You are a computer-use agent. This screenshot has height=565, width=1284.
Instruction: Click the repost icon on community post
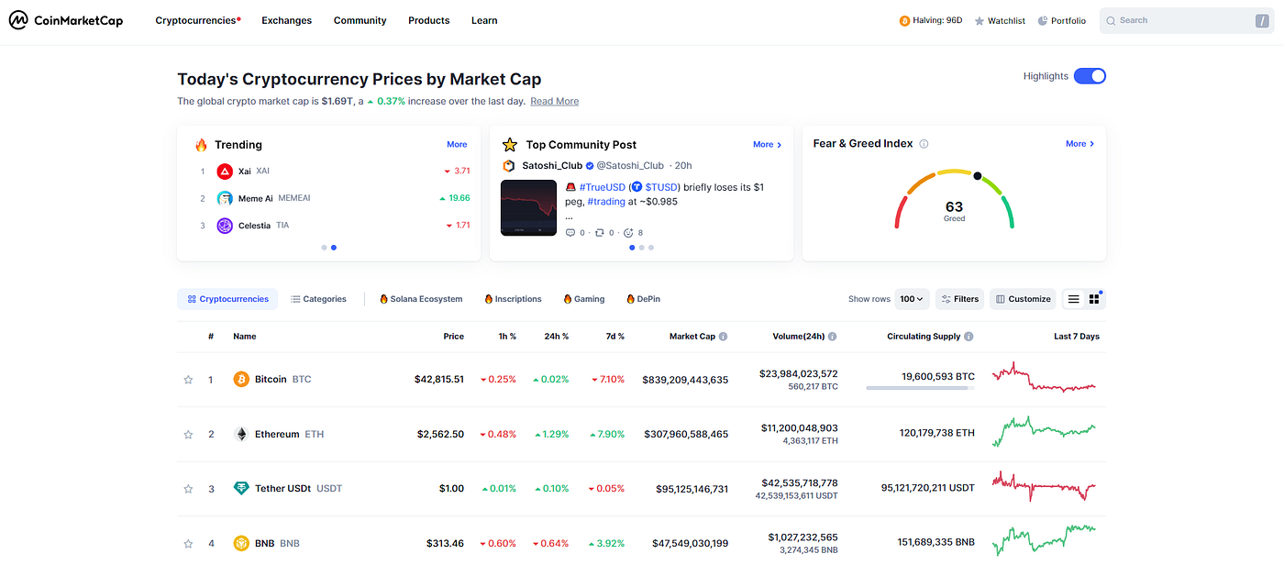click(600, 233)
